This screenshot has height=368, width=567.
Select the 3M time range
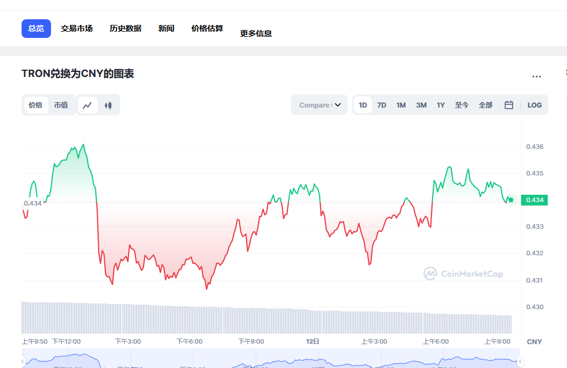tap(421, 105)
